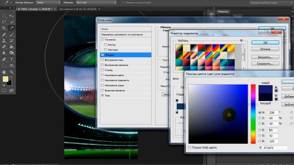The image size is (294, 165).
Task: Open Образец sample layers dropdown
Action: [x=96, y=3]
